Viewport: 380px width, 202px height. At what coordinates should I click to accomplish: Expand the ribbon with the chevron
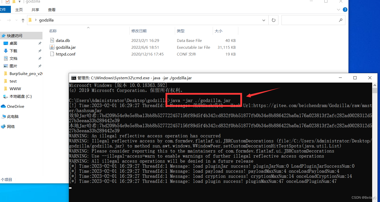[339, 10]
